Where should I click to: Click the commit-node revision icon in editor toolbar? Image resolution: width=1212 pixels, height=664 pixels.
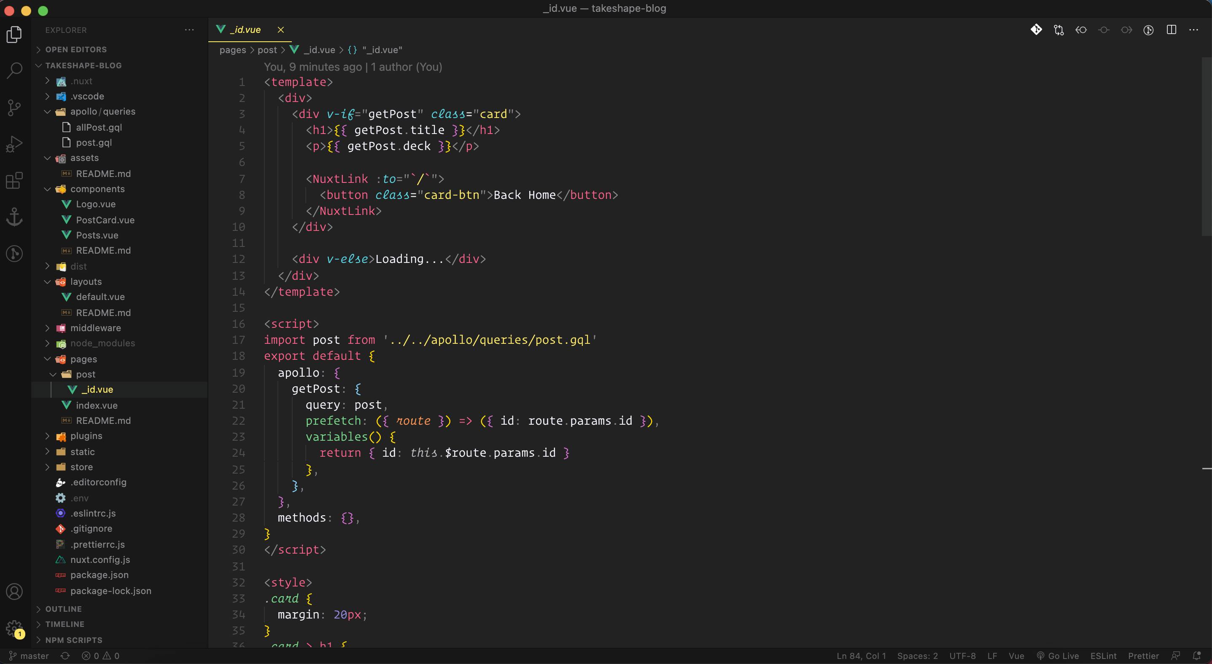point(1104,30)
